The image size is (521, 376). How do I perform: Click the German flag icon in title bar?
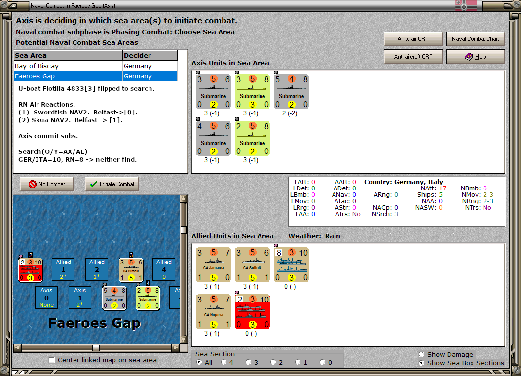[x=466, y=5]
